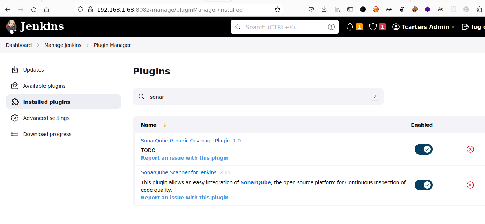Click the Jenkins butler logo icon
The height and width of the screenshot is (224, 485).
pyautogui.click(x=11, y=27)
